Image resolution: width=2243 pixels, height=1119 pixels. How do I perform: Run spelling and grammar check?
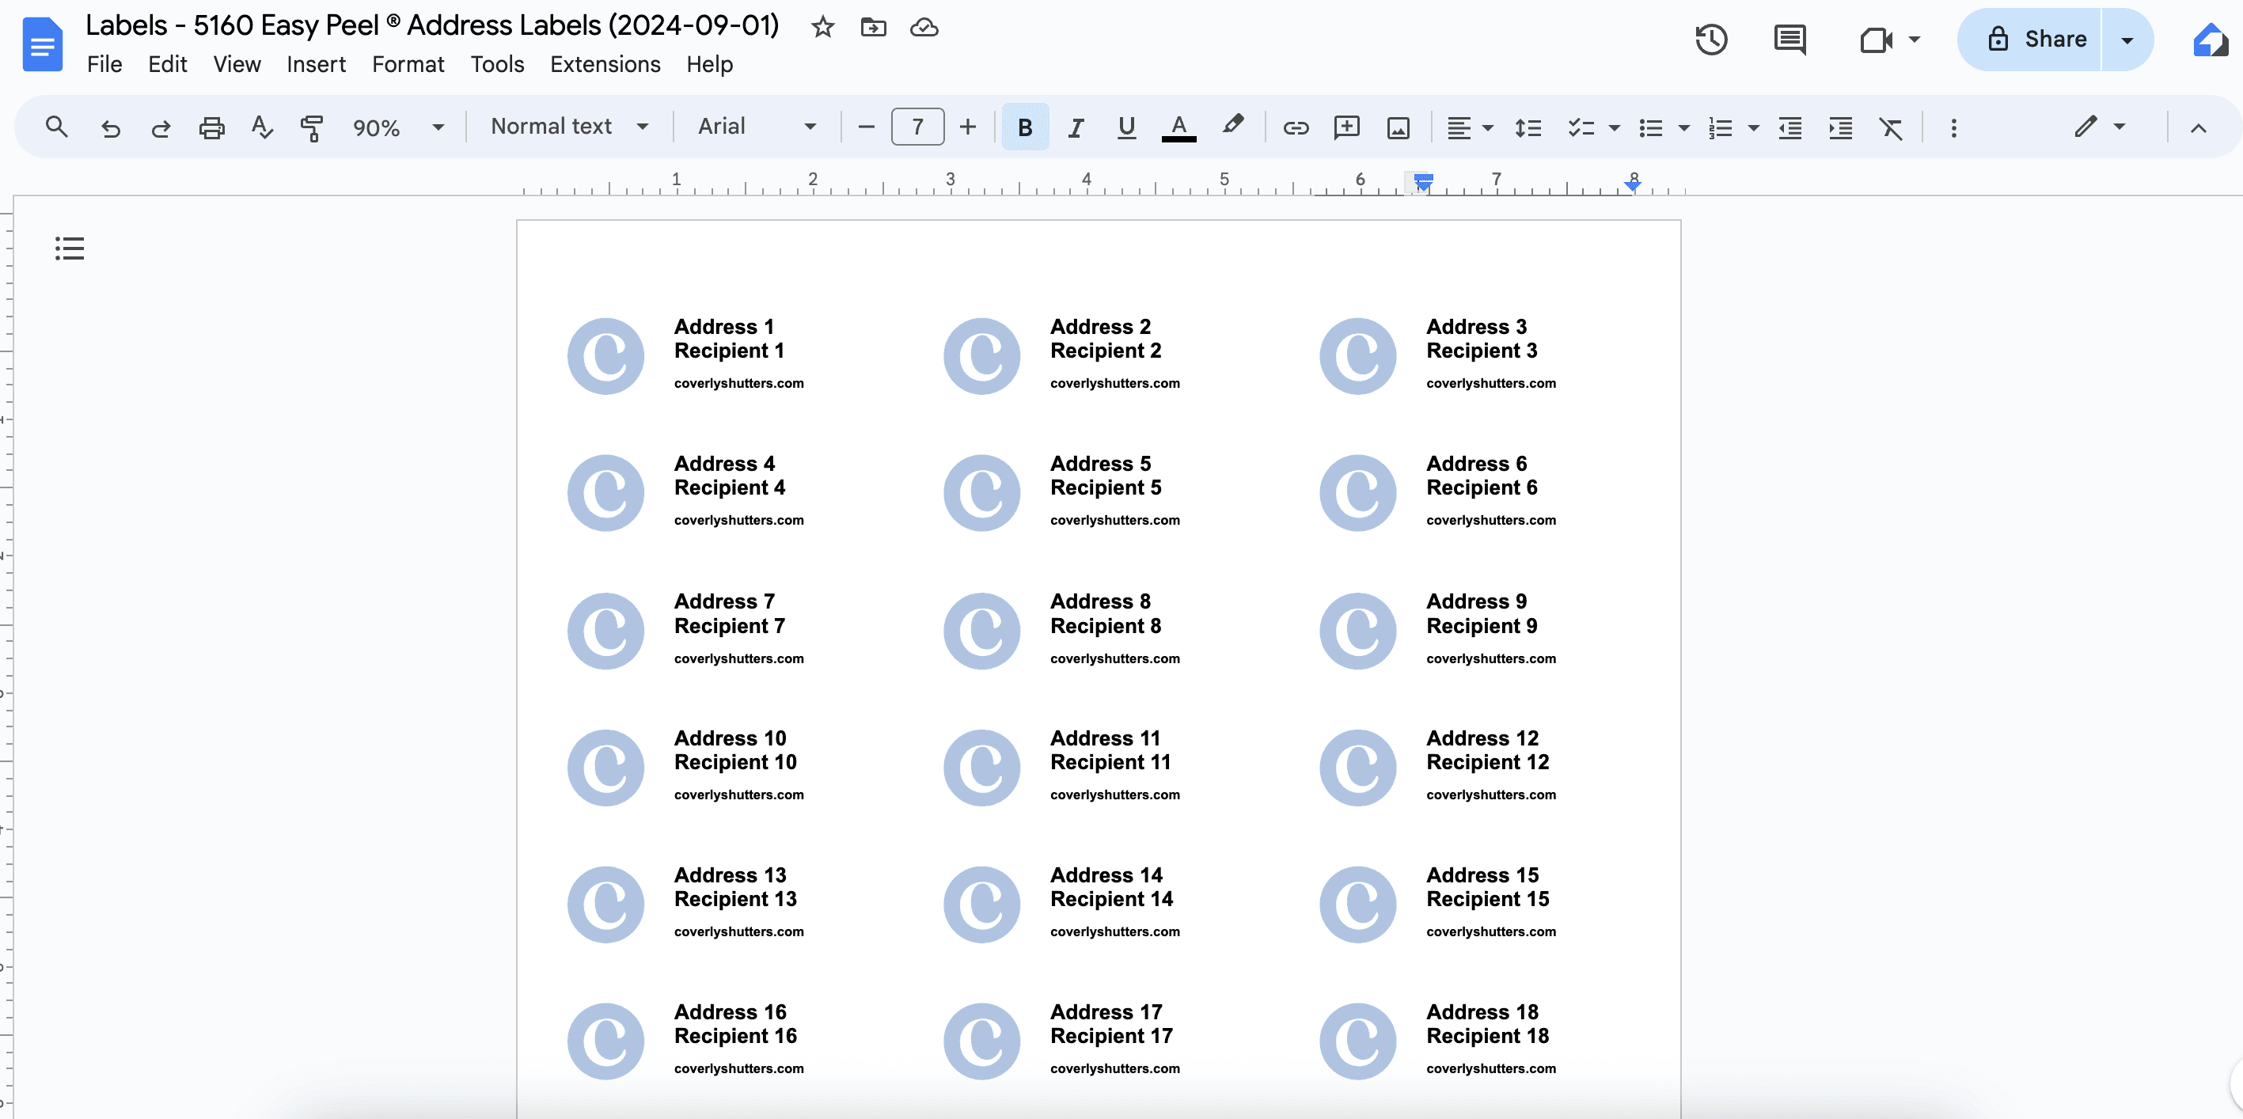tap(261, 128)
